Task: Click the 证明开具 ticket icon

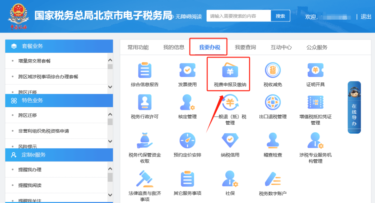Action: (315, 70)
